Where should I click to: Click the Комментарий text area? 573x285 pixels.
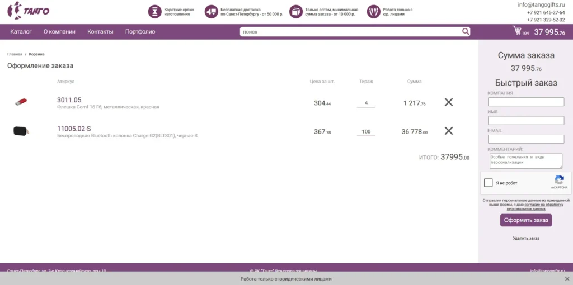526,161
